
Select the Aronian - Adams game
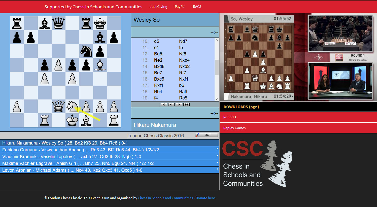coord(109,170)
